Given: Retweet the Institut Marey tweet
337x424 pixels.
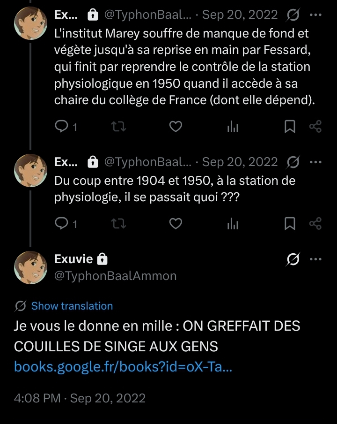Looking at the screenshot, I should (x=119, y=127).
